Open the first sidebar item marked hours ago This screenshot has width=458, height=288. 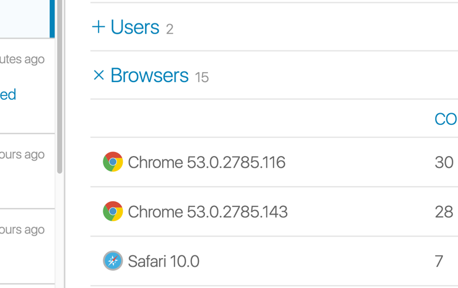(x=27, y=171)
